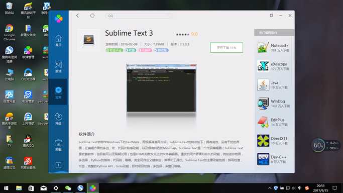Image resolution: width=343 pixels, height=193 pixels.
Task: Click the pink tag badge under app info
Action: (145, 50)
